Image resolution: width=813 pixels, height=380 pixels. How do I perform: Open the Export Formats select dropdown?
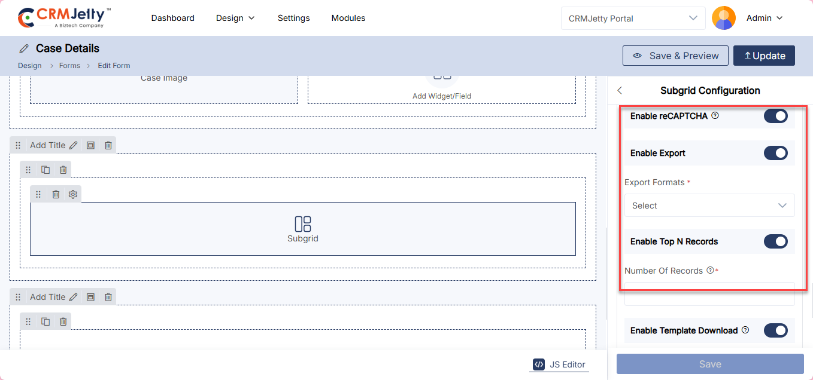click(x=709, y=206)
